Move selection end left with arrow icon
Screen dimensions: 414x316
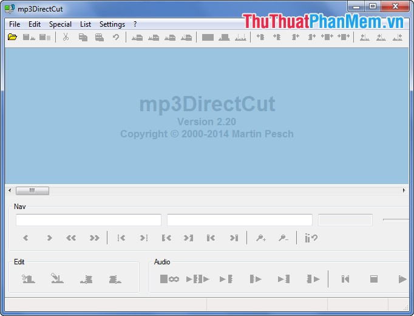(x=296, y=37)
